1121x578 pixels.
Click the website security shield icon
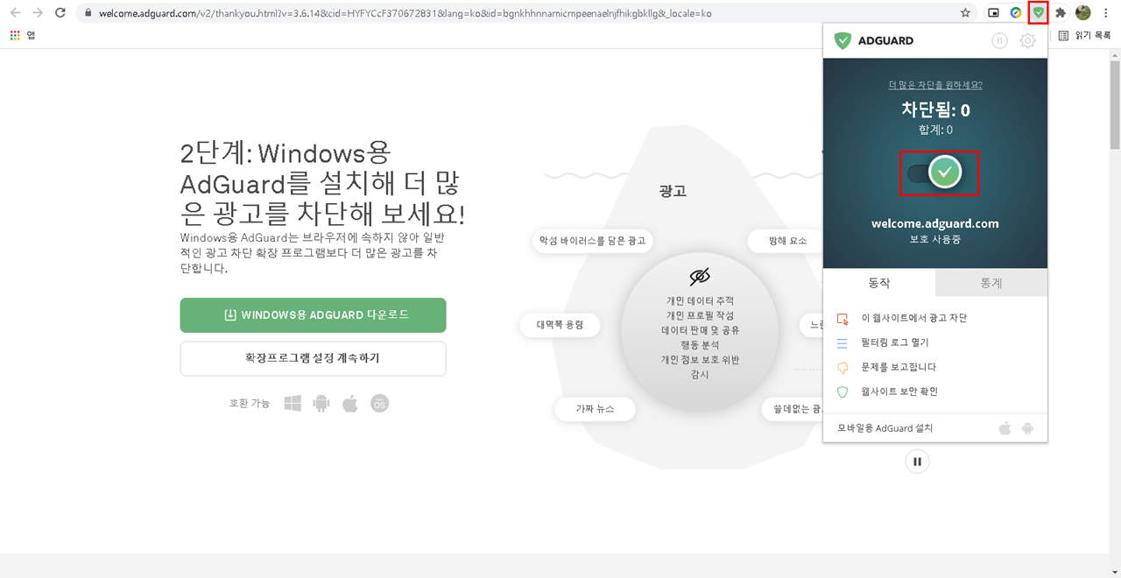(x=843, y=391)
